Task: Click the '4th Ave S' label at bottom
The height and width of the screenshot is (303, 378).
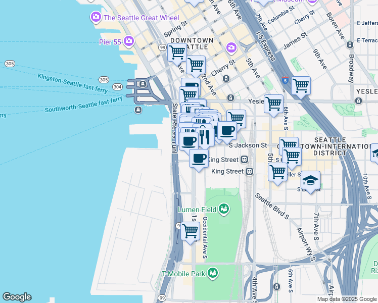Action: (255, 290)
